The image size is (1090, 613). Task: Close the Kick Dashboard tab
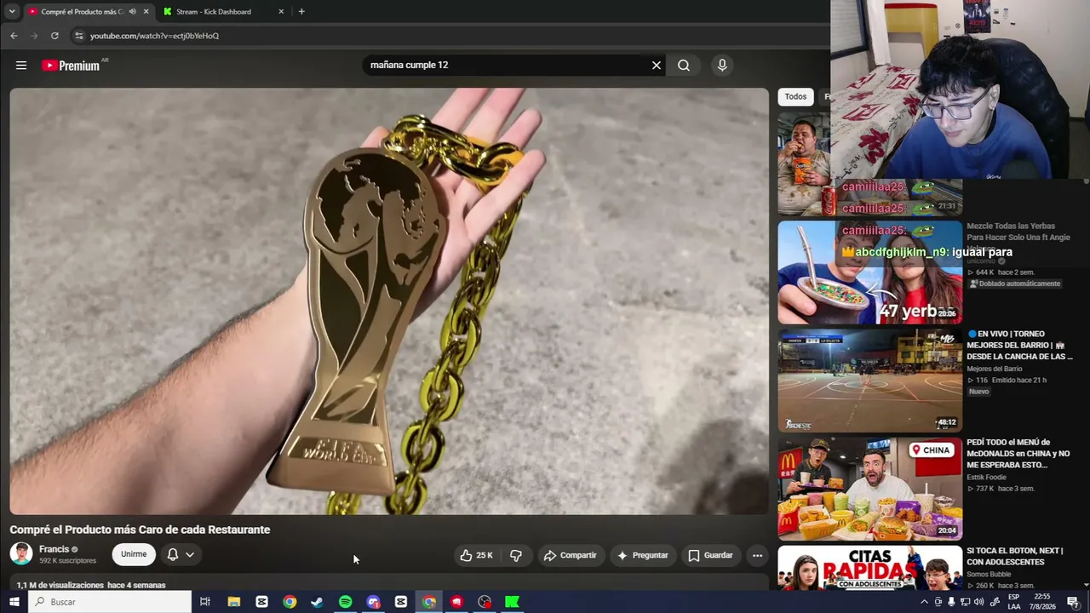pyautogui.click(x=281, y=12)
